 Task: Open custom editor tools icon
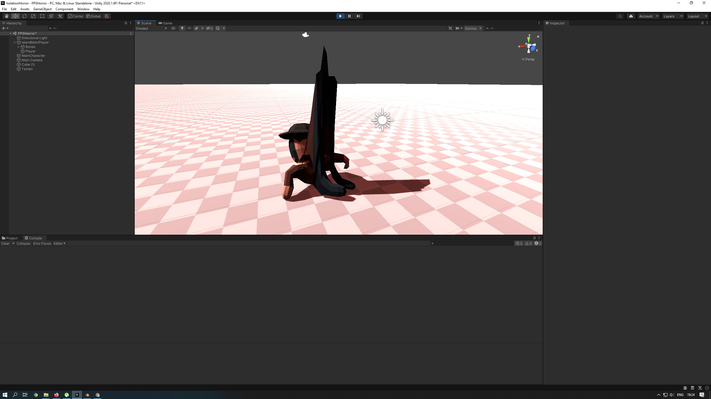click(60, 16)
